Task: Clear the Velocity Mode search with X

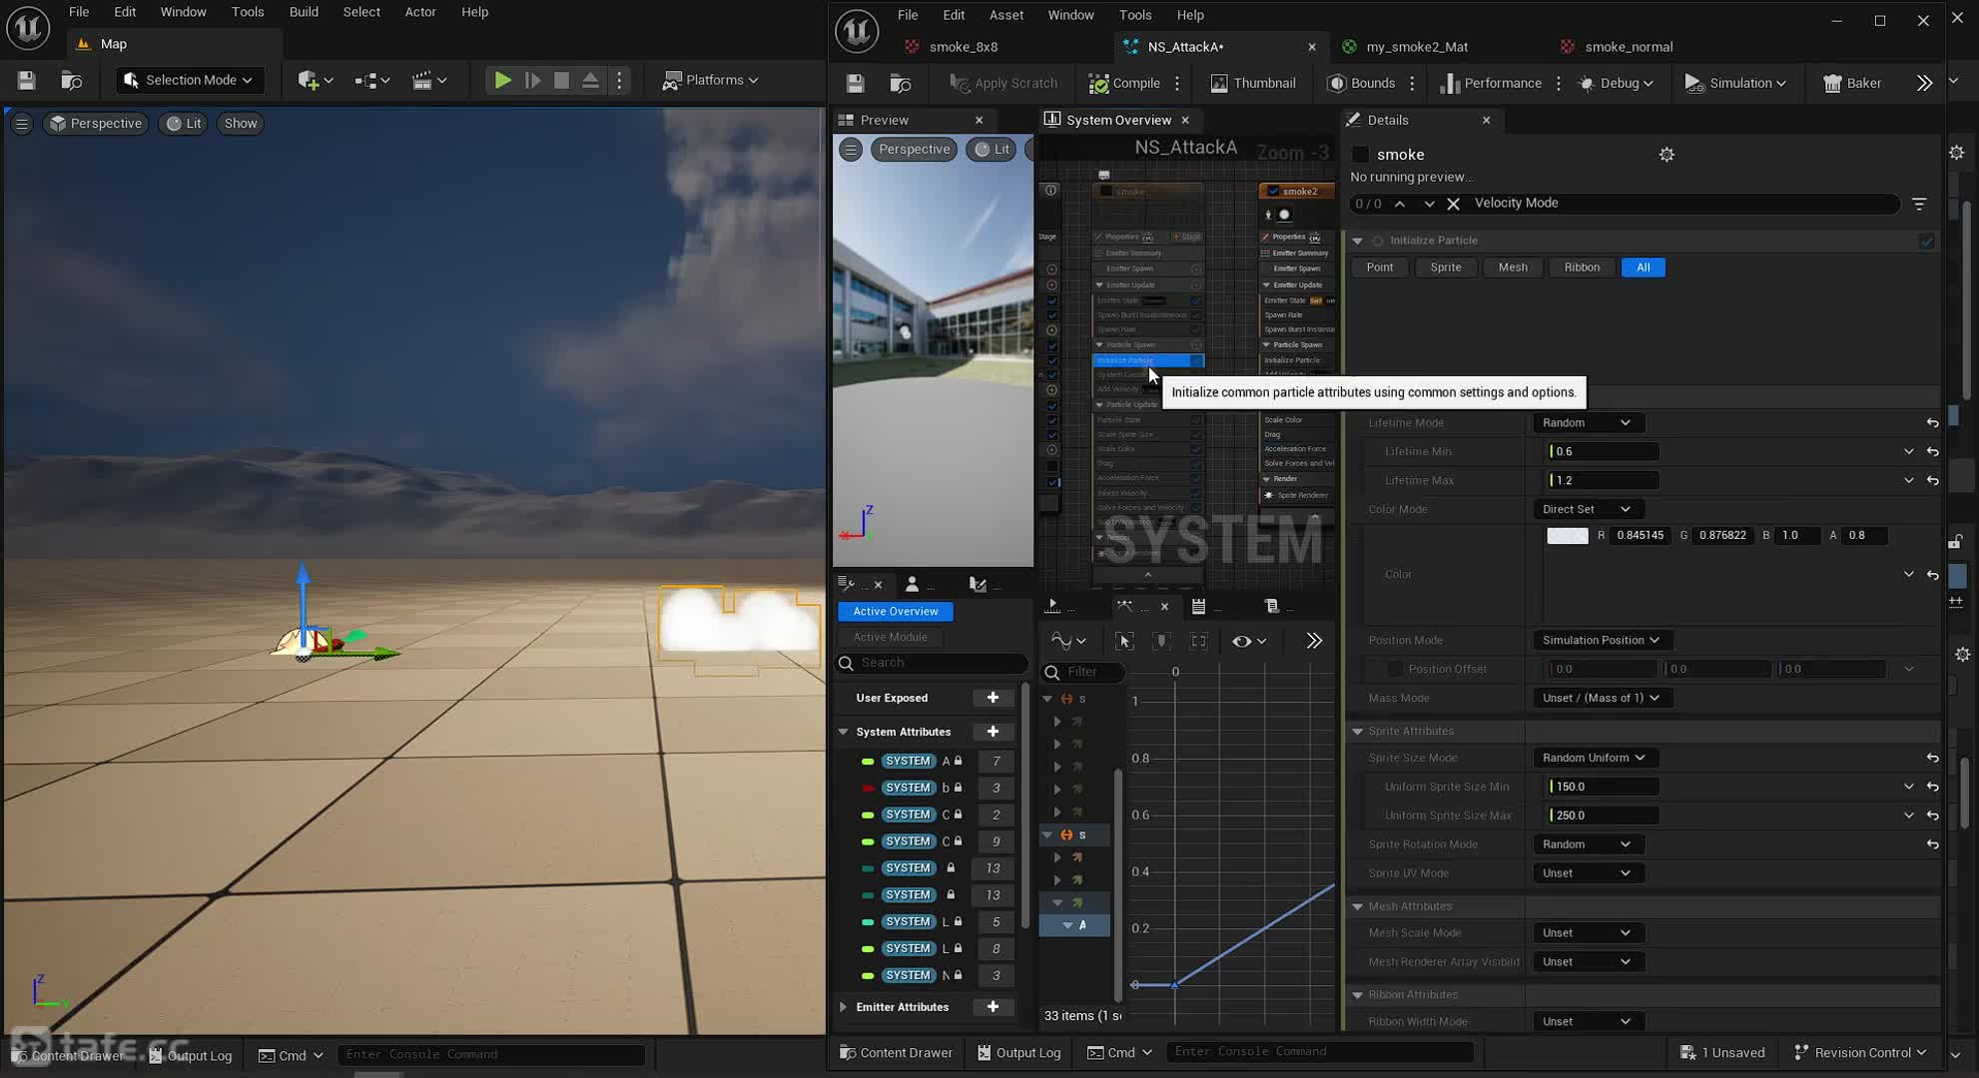Action: (1453, 204)
